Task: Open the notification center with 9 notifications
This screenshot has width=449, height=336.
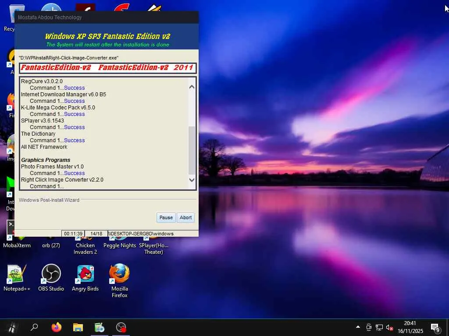Action: pos(435,327)
